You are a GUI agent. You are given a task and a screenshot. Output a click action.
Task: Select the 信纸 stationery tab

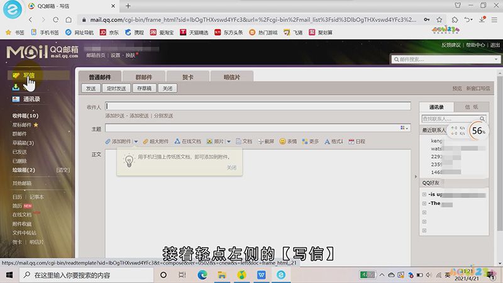(x=471, y=107)
